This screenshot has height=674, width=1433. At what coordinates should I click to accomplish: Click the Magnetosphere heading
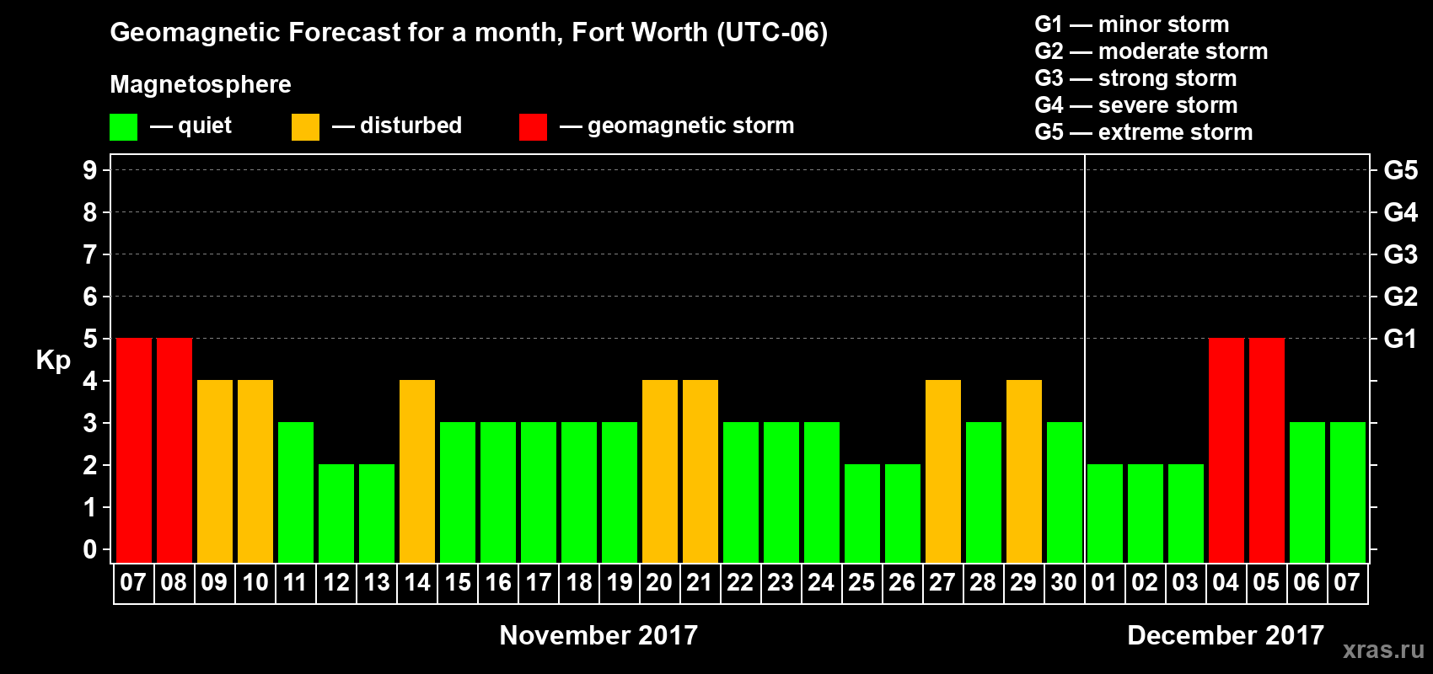pos(201,84)
